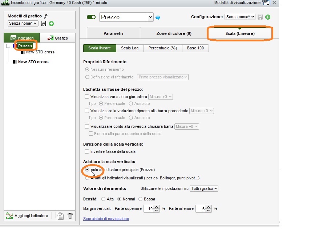
Task: Open Scorciatoie di navigazione link
Action: click(106, 219)
